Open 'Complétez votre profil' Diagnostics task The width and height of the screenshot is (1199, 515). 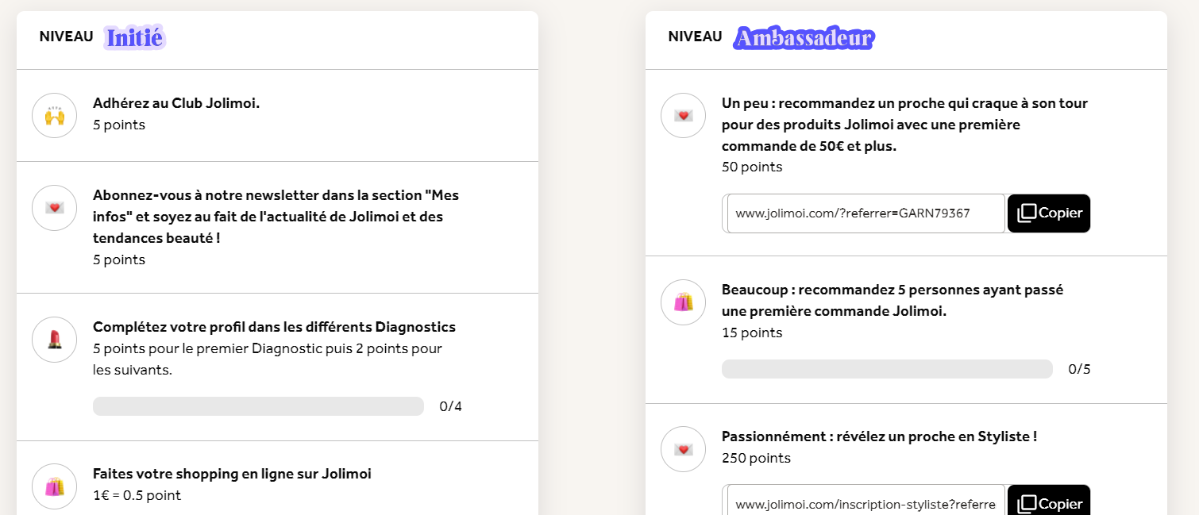point(274,327)
